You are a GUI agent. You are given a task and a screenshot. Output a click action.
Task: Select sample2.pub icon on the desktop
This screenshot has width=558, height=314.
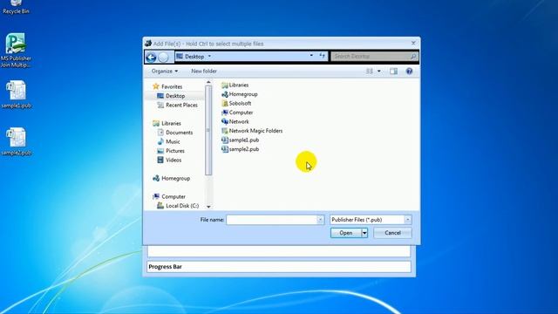16,141
